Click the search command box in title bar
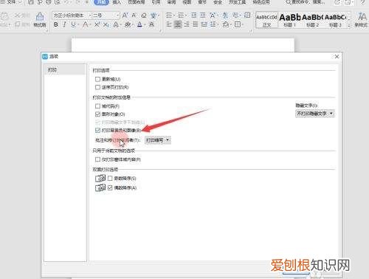 [305, 2]
